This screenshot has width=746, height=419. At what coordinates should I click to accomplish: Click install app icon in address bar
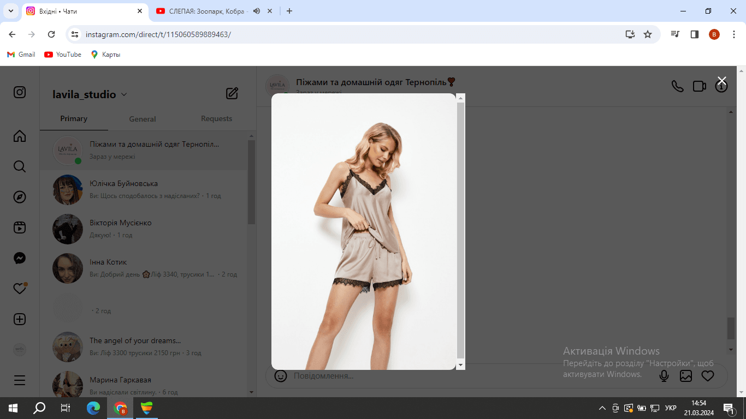click(630, 34)
